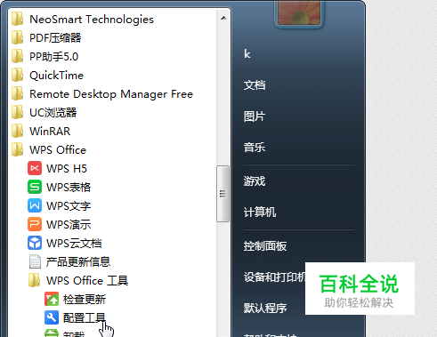Select the WPS表格 text label
This screenshot has height=337, width=437.
tap(69, 188)
